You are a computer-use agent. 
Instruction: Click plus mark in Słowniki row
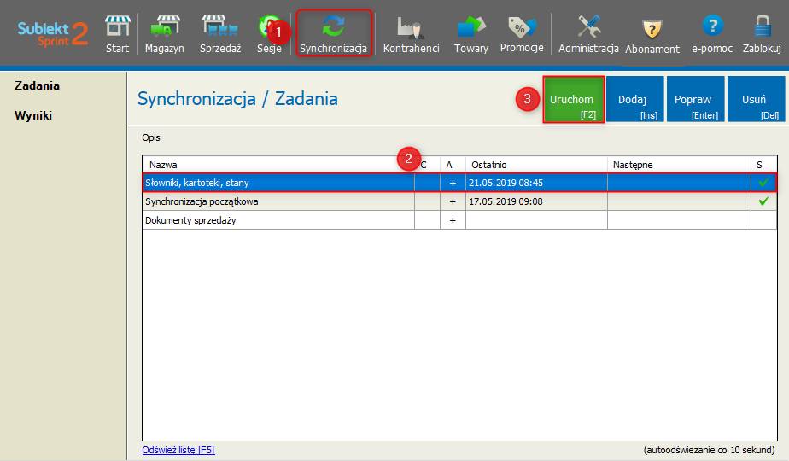click(x=453, y=184)
